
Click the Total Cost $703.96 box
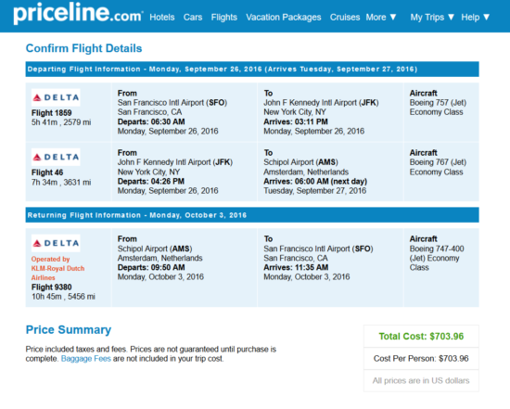421,336
